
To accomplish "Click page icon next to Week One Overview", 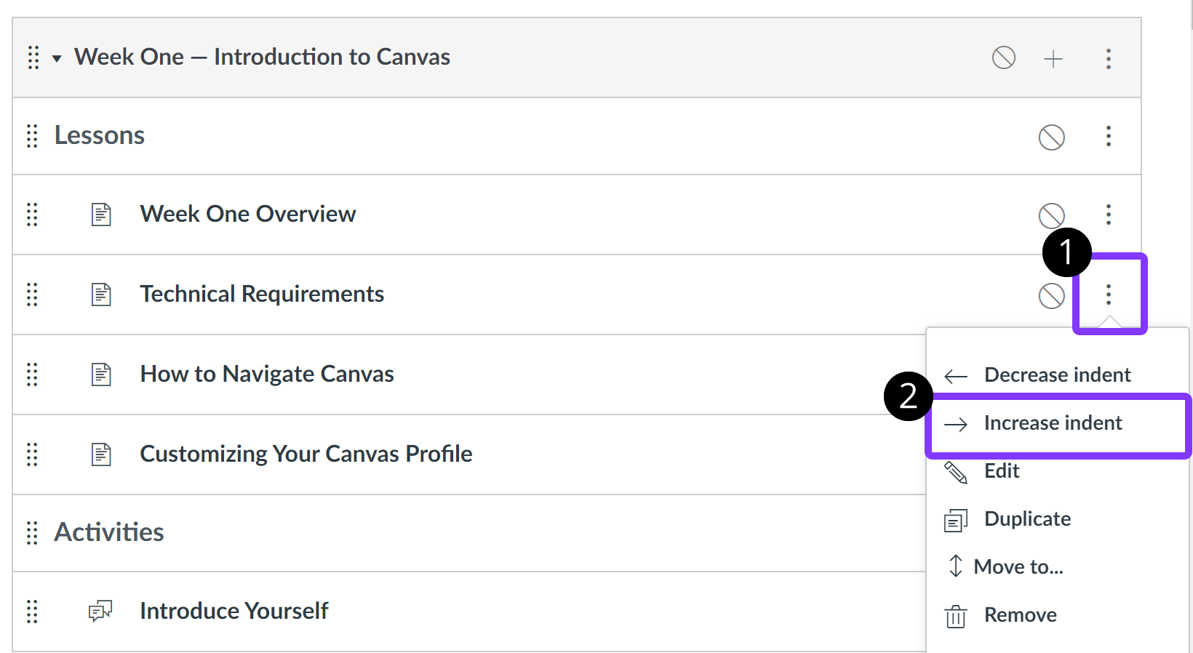I will pos(101,215).
